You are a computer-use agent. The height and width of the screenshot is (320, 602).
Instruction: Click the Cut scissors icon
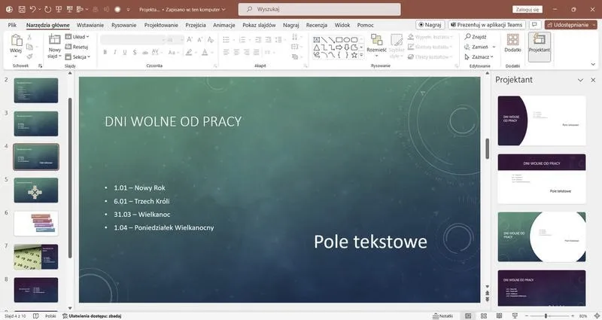pyautogui.click(x=29, y=37)
